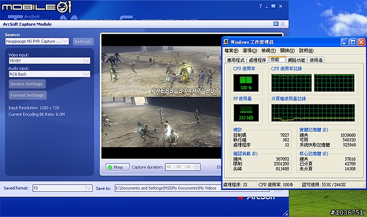Open Device Settings

coord(27,84)
